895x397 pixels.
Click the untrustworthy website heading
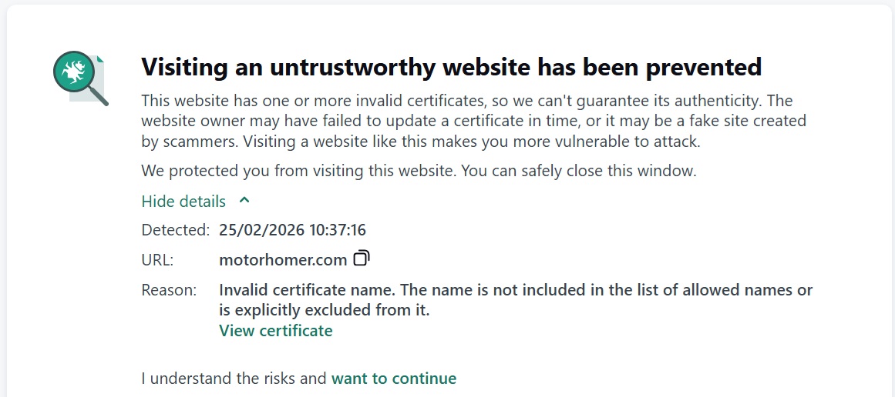(451, 67)
